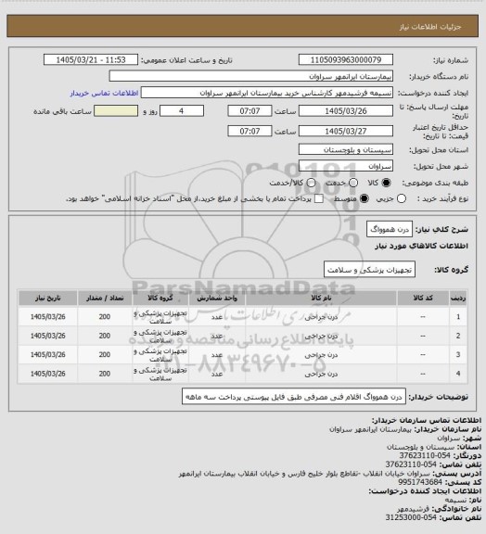Click the goods group box تجهیزات پزشکی و سلامت
This screenshot has height=534, width=486.
click(x=369, y=270)
